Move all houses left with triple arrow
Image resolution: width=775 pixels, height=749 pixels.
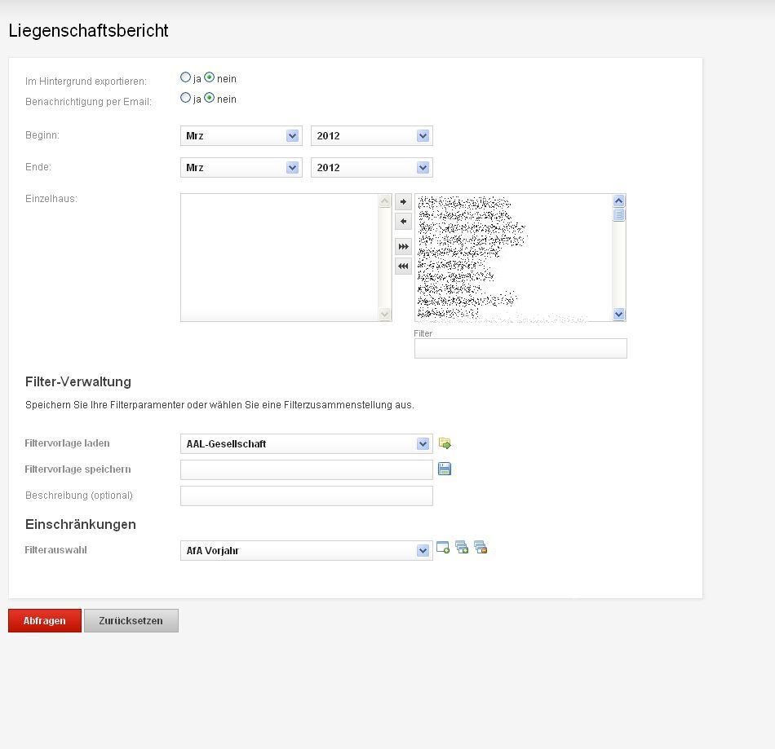point(403,267)
